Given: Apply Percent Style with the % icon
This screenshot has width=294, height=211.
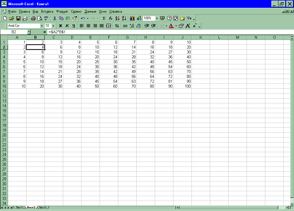Looking at the screenshot, I should pyautogui.click(x=117, y=26).
